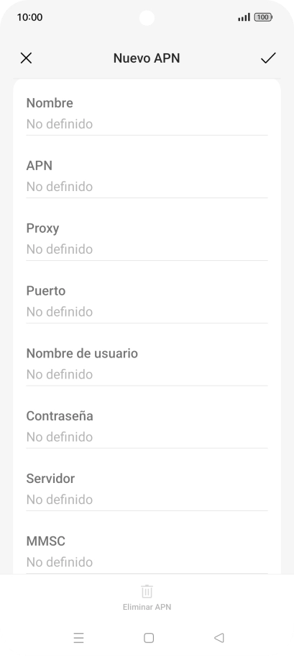Set the Nombre de usuario field
Image resolution: width=294 pixels, height=656 pixels.
click(x=147, y=363)
